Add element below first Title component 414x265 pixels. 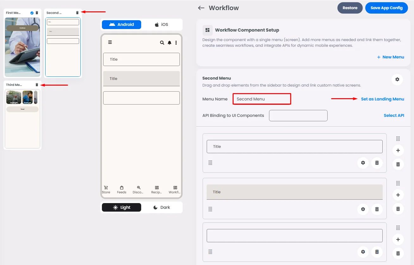[x=398, y=150]
